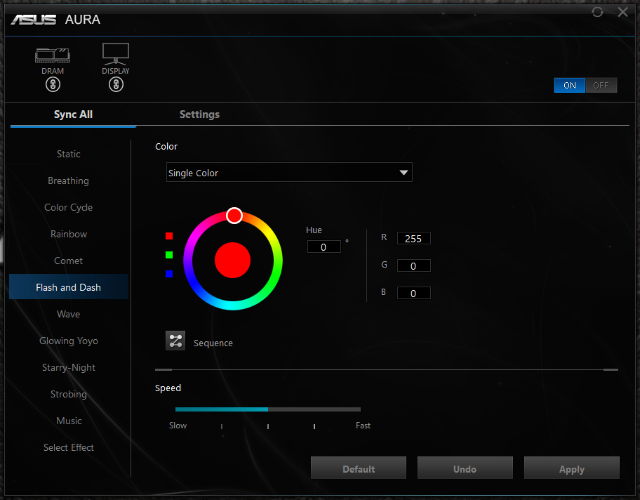Click the G value field
This screenshot has height=500, width=640.
pos(413,265)
